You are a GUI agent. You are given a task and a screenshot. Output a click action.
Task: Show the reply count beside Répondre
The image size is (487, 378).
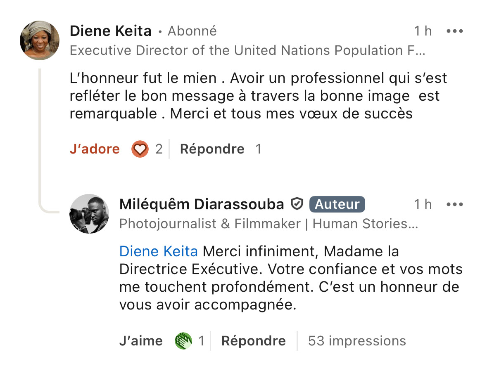click(x=258, y=149)
